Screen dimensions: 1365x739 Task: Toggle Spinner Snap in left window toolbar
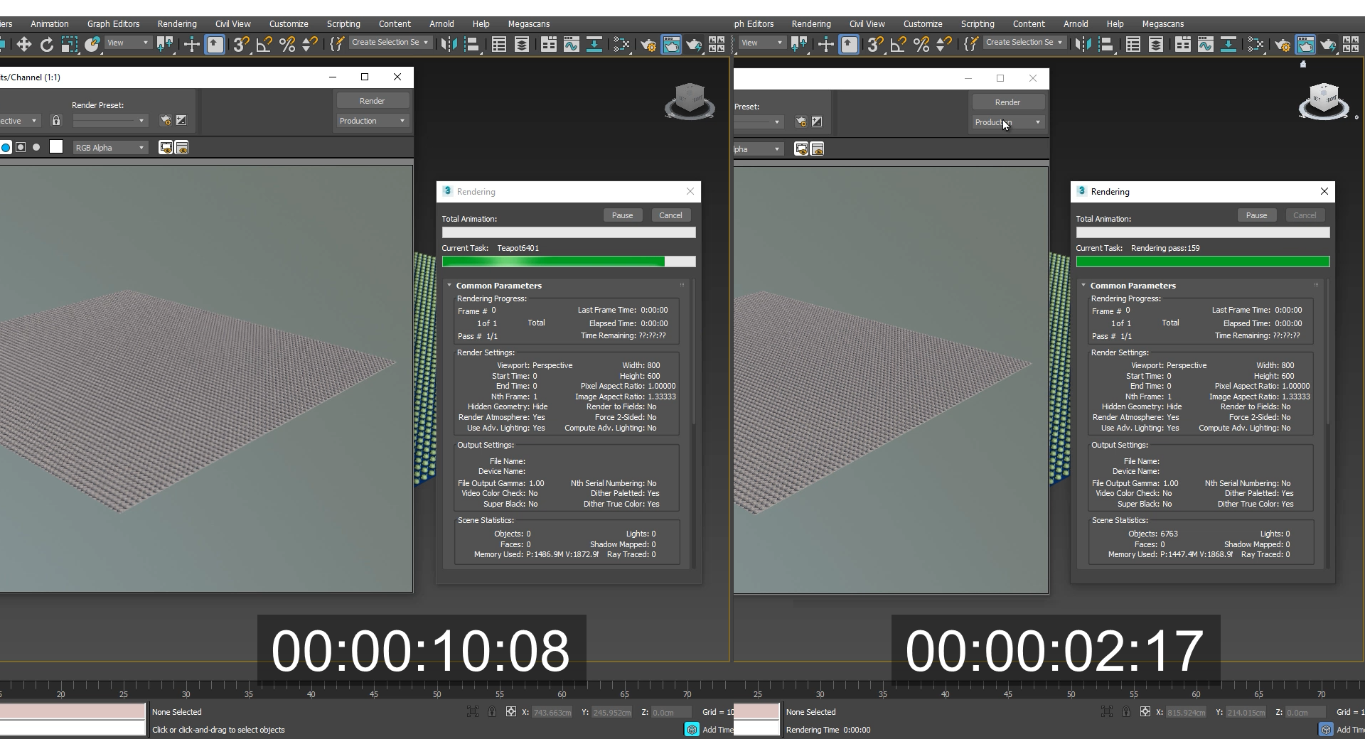coord(309,45)
